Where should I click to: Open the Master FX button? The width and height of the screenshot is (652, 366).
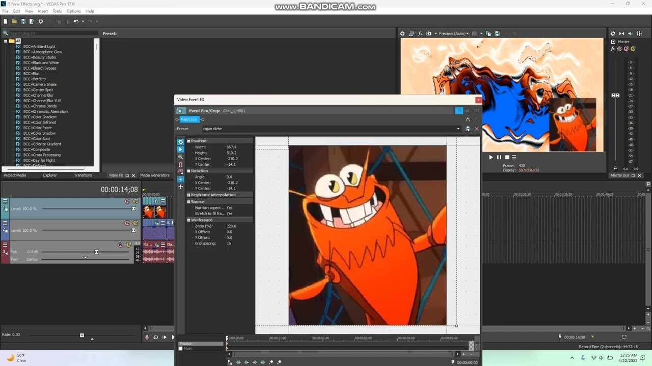613,49
